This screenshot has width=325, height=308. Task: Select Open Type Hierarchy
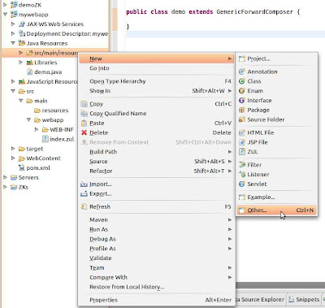coord(157,81)
